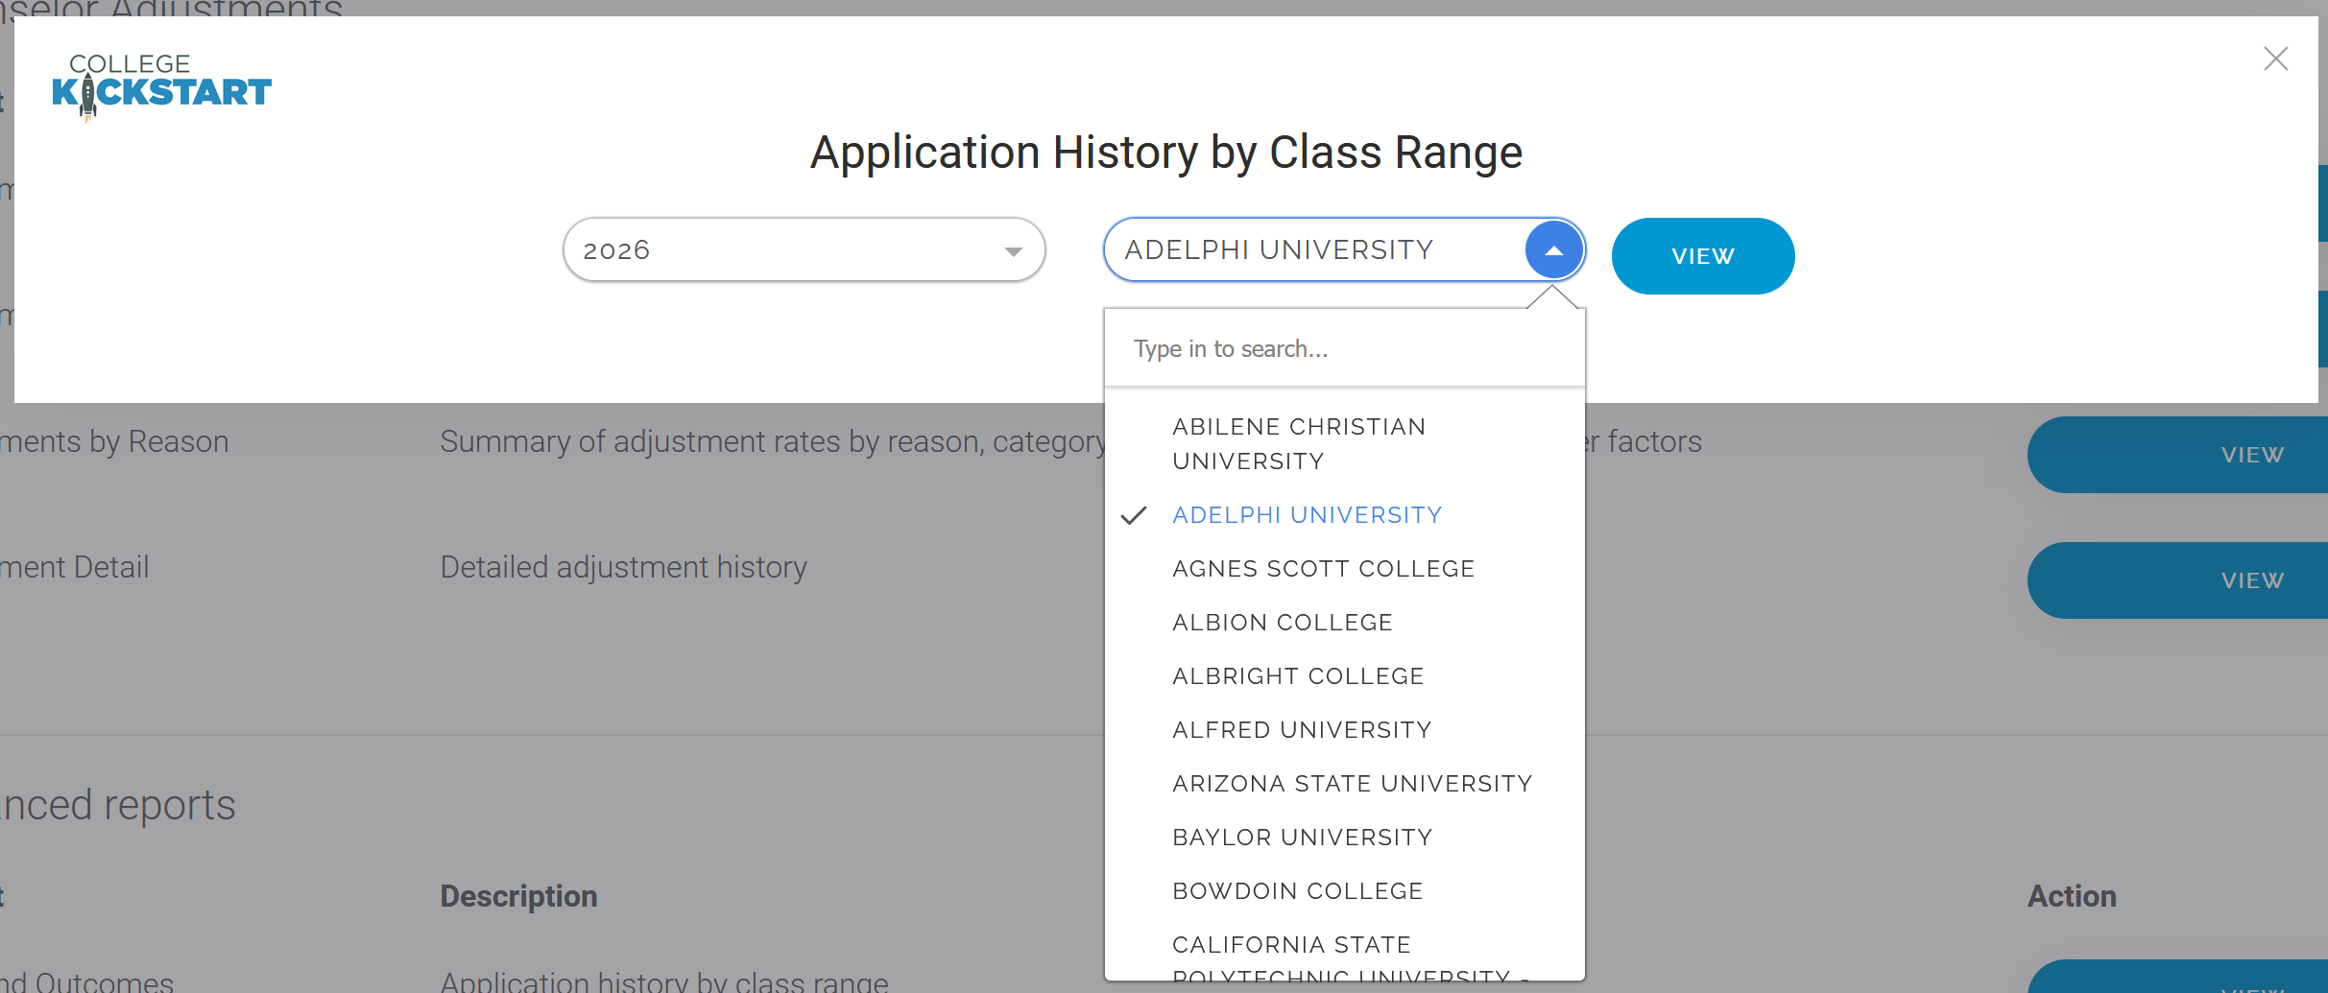Select the checked Adelphi University option
2328x993 pixels.
[1344, 515]
